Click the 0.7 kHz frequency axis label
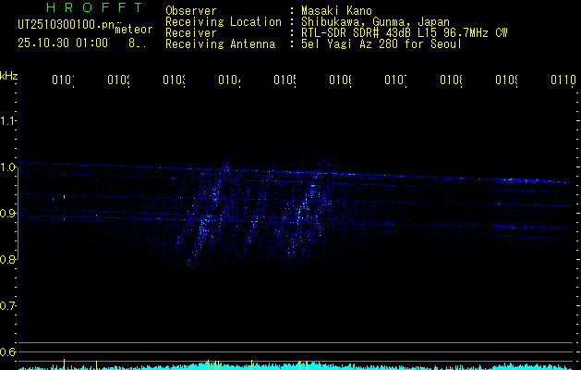This screenshot has height=370, width=581. [8, 306]
